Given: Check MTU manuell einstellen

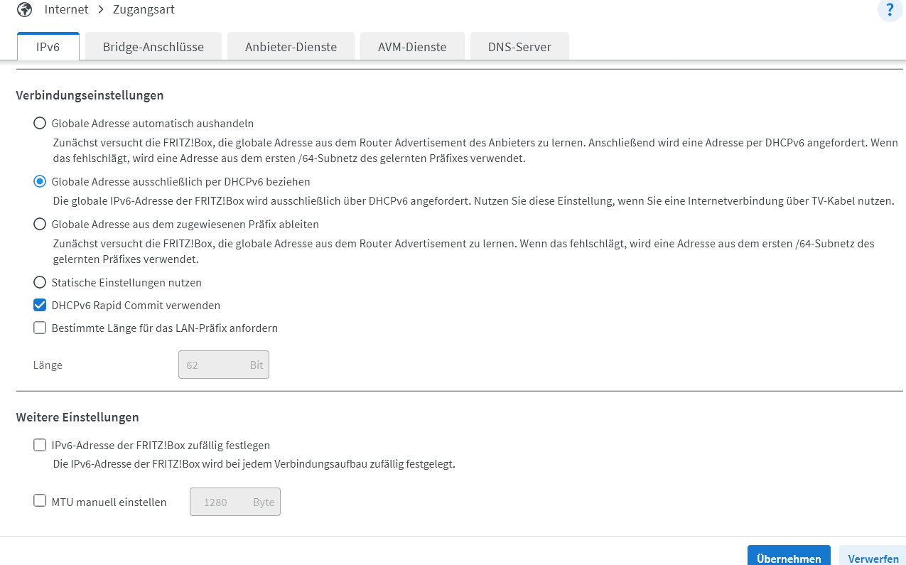Looking at the screenshot, I should (x=40, y=500).
